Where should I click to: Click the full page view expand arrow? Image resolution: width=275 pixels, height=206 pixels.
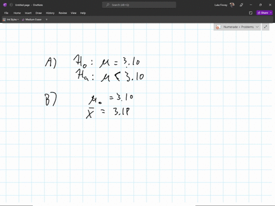pos(265,27)
